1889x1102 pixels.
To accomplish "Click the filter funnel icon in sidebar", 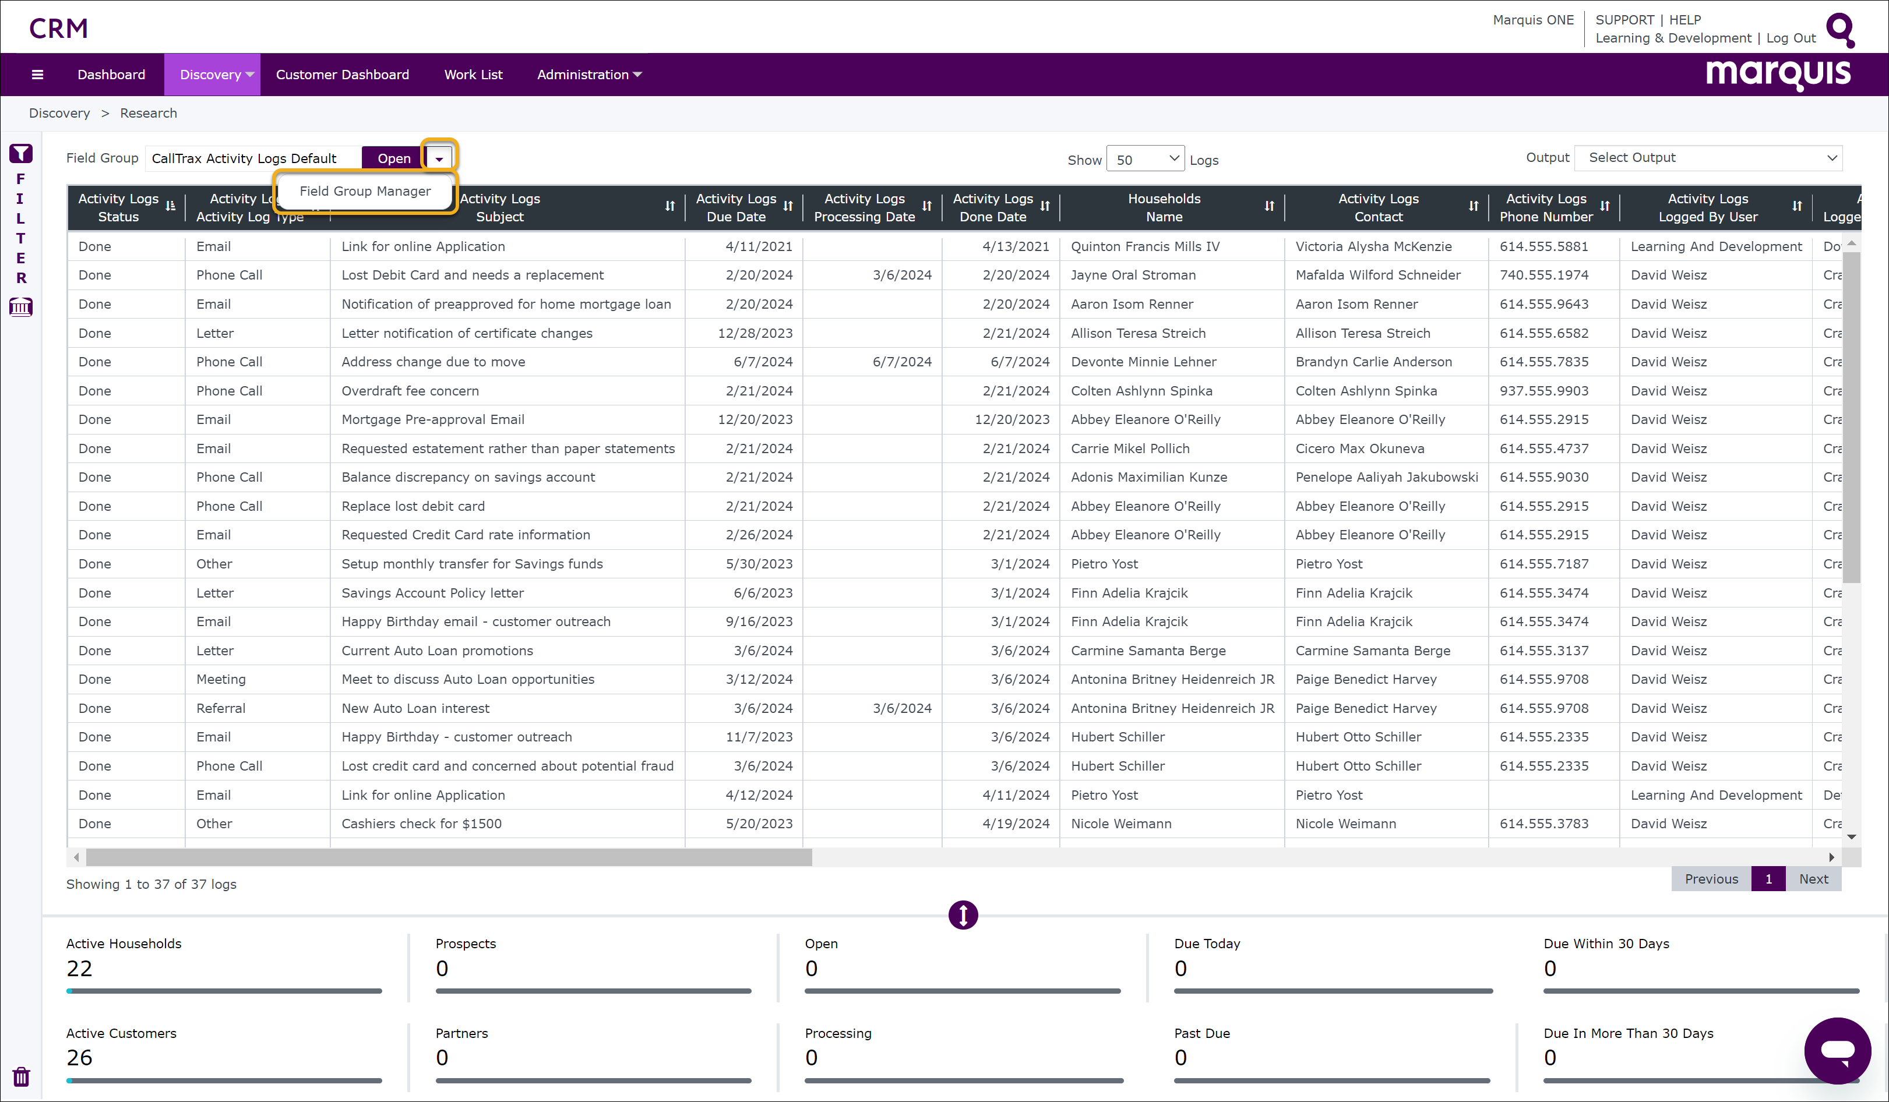I will pos(21,154).
